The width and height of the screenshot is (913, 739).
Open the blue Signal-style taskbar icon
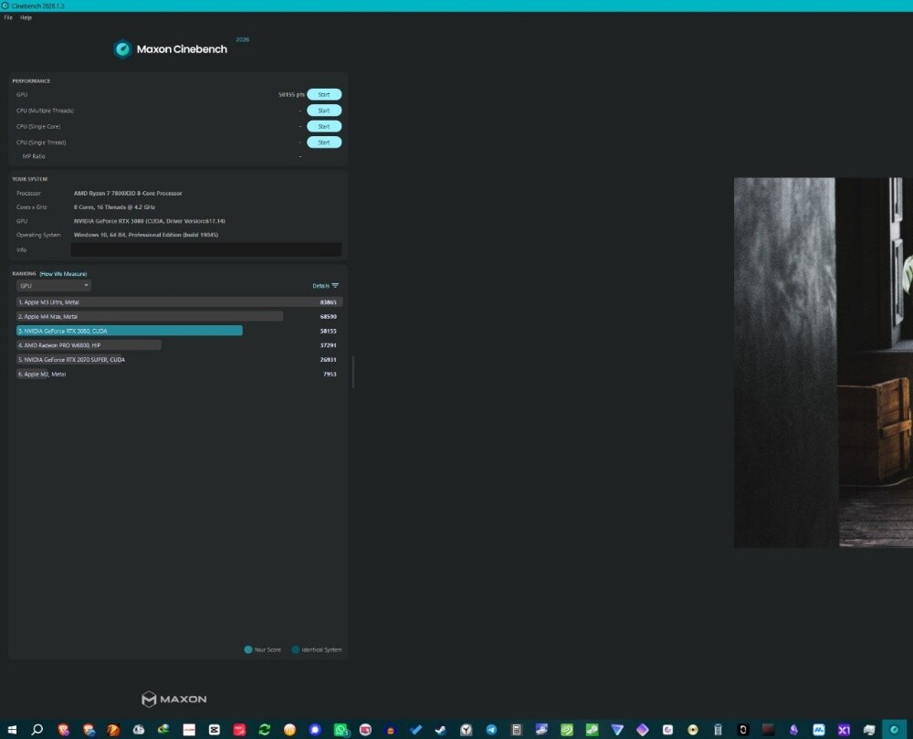click(315, 730)
